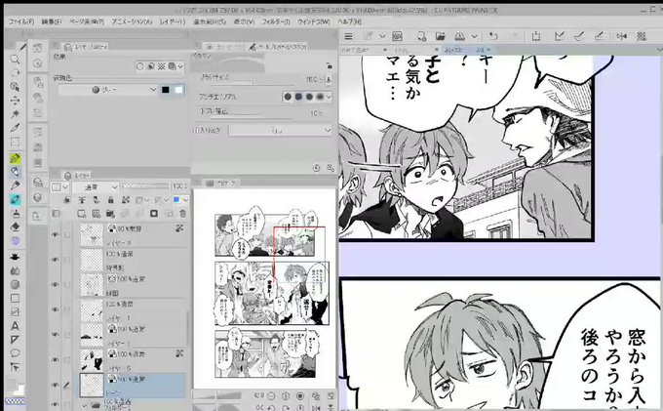Open the ファイル(F) menu
Viewport: 663px width, 411px height.
coord(21,21)
